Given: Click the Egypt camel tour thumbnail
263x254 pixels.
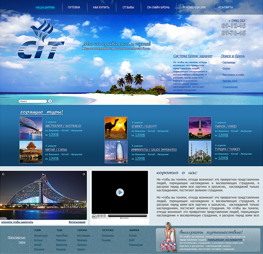Looking at the screenshot, I should click(116, 128).
